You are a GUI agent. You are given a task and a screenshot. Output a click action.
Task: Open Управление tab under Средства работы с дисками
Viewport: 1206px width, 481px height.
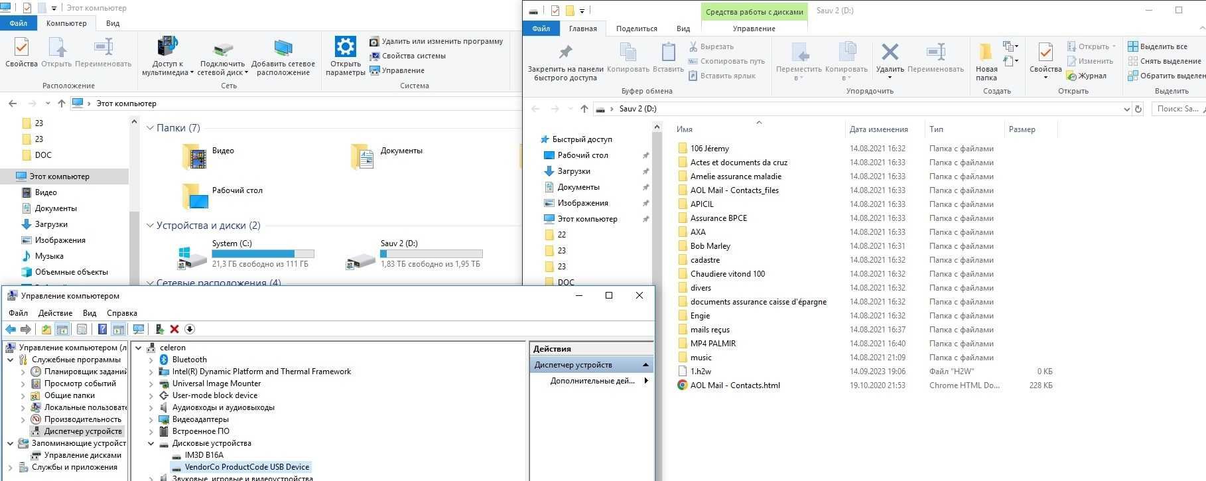click(754, 29)
